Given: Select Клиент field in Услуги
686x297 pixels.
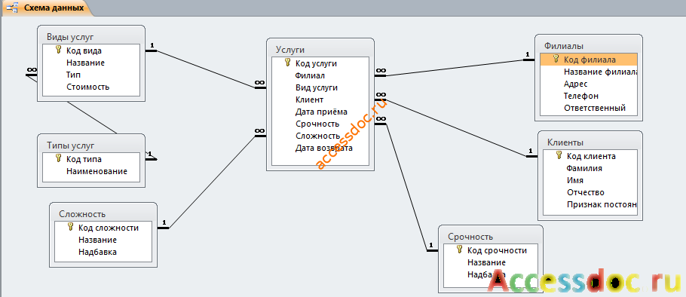Looking at the screenshot, I should pyautogui.click(x=320, y=100).
